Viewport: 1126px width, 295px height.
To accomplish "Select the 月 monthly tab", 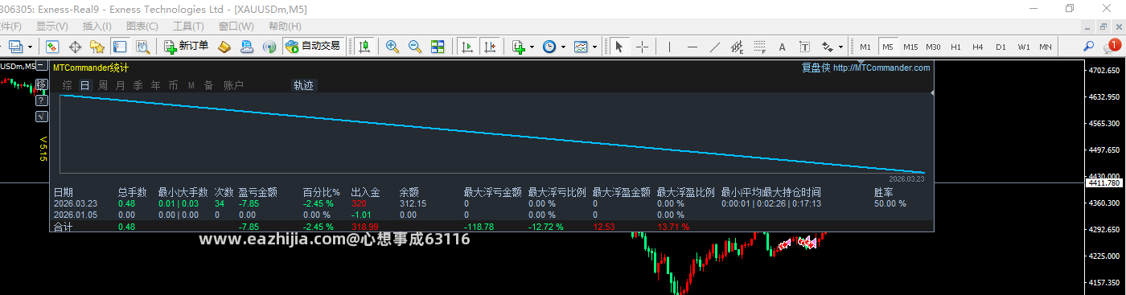I will click(121, 85).
